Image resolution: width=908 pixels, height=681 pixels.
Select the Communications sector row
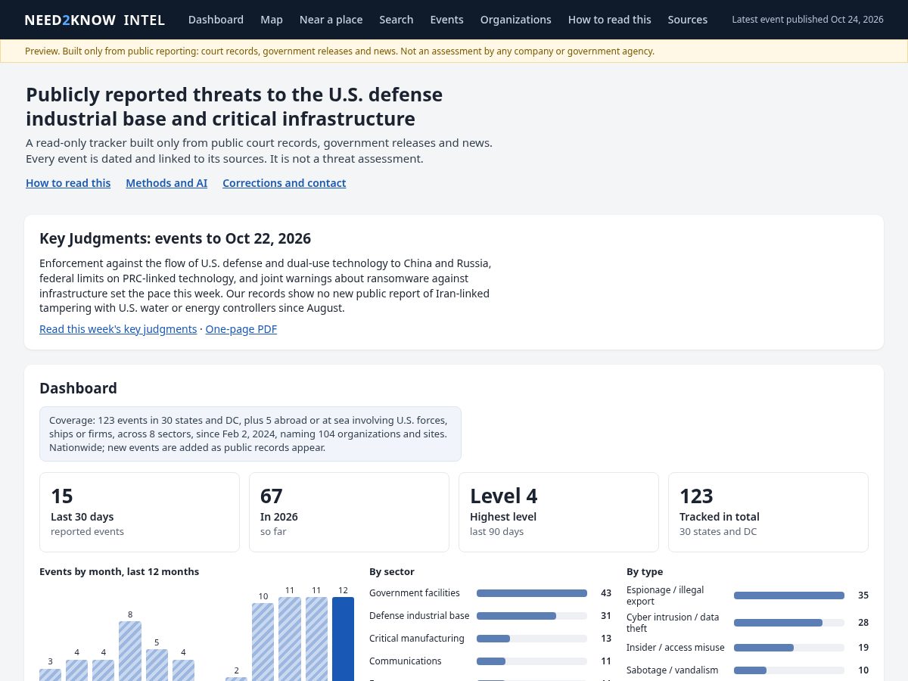[x=490, y=661]
